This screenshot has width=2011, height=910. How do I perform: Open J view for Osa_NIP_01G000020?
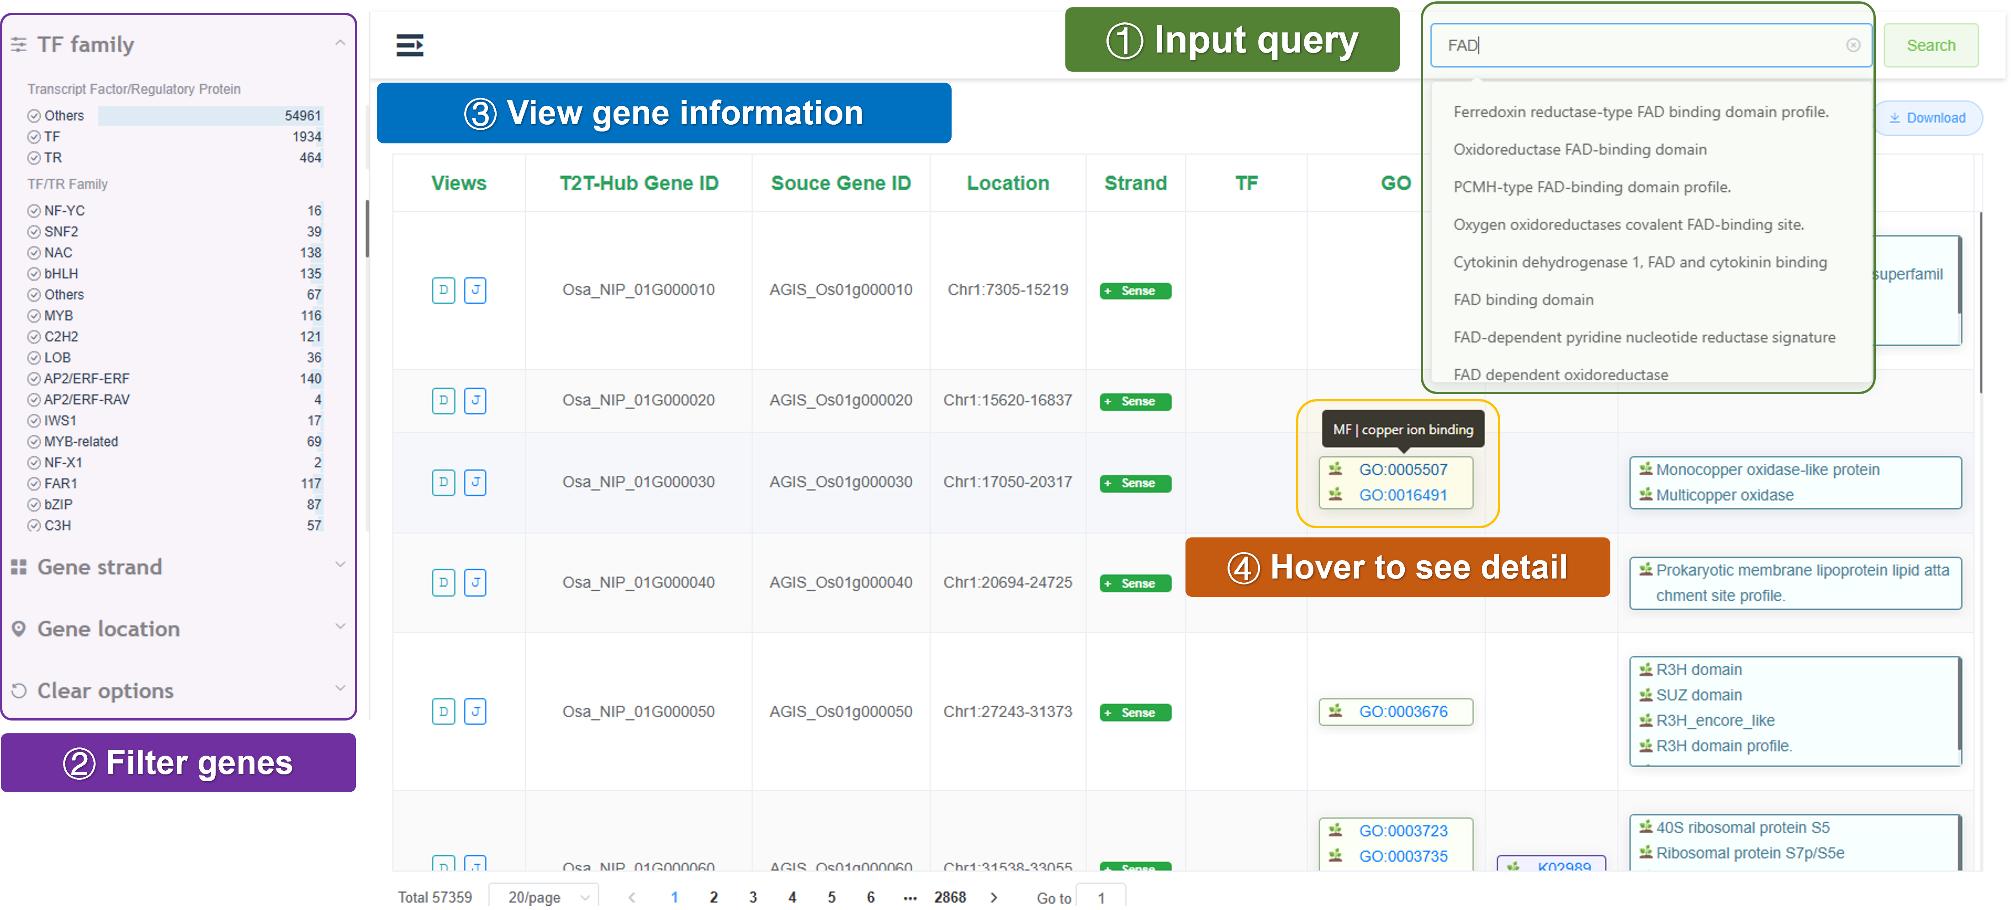(x=475, y=400)
